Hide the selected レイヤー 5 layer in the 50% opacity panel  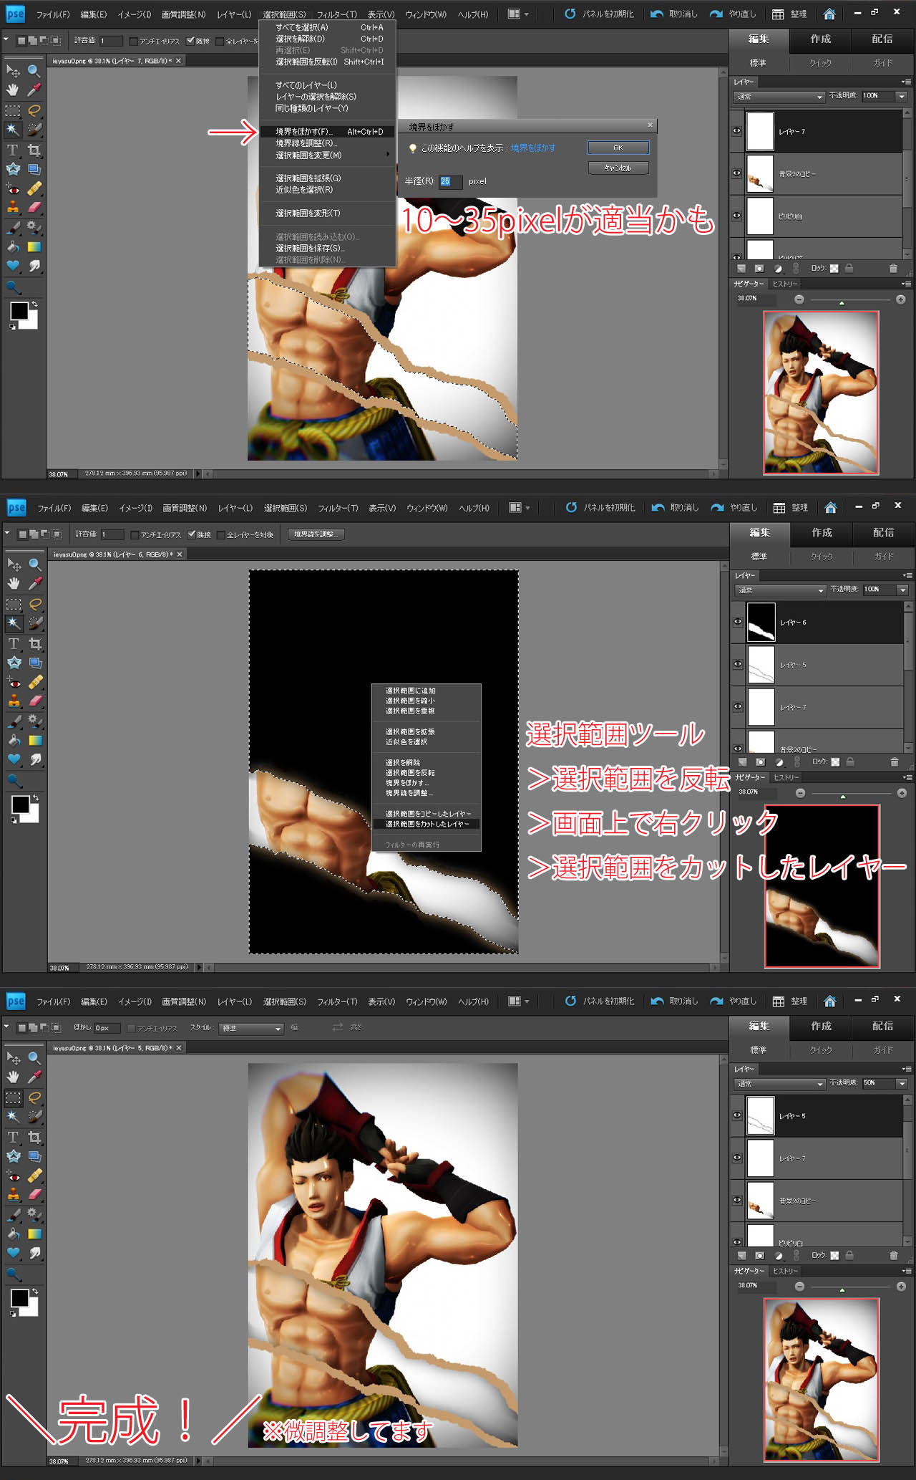click(x=736, y=1115)
